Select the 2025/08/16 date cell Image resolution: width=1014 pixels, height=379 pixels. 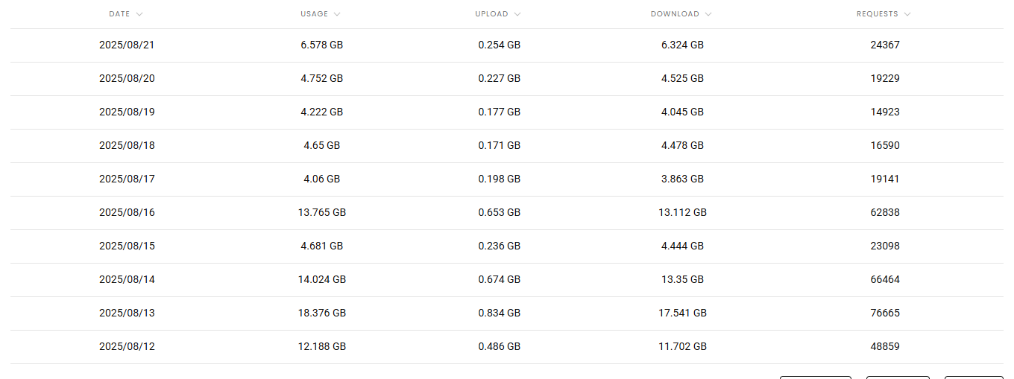pyautogui.click(x=127, y=212)
